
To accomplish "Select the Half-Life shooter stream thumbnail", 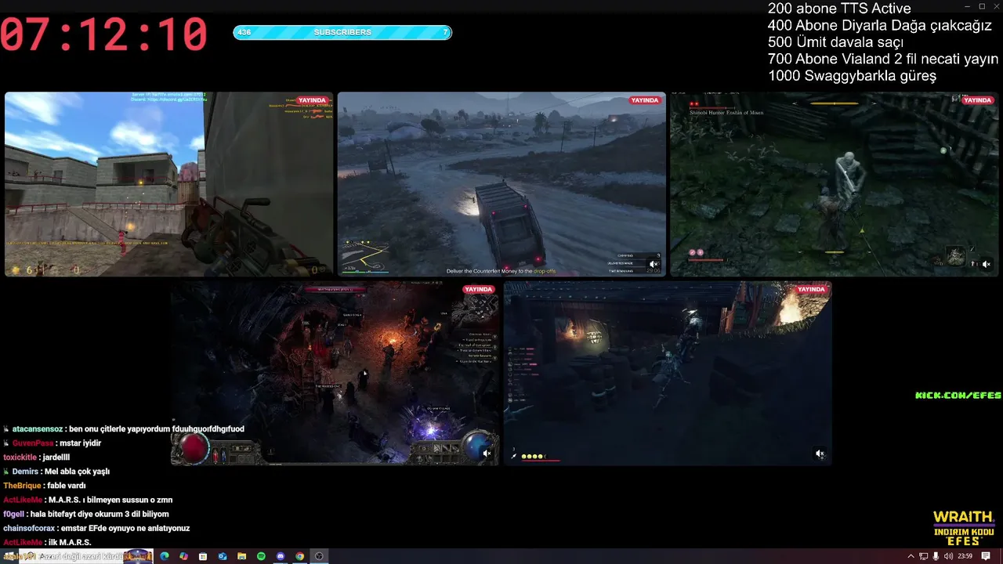I will pos(169,184).
